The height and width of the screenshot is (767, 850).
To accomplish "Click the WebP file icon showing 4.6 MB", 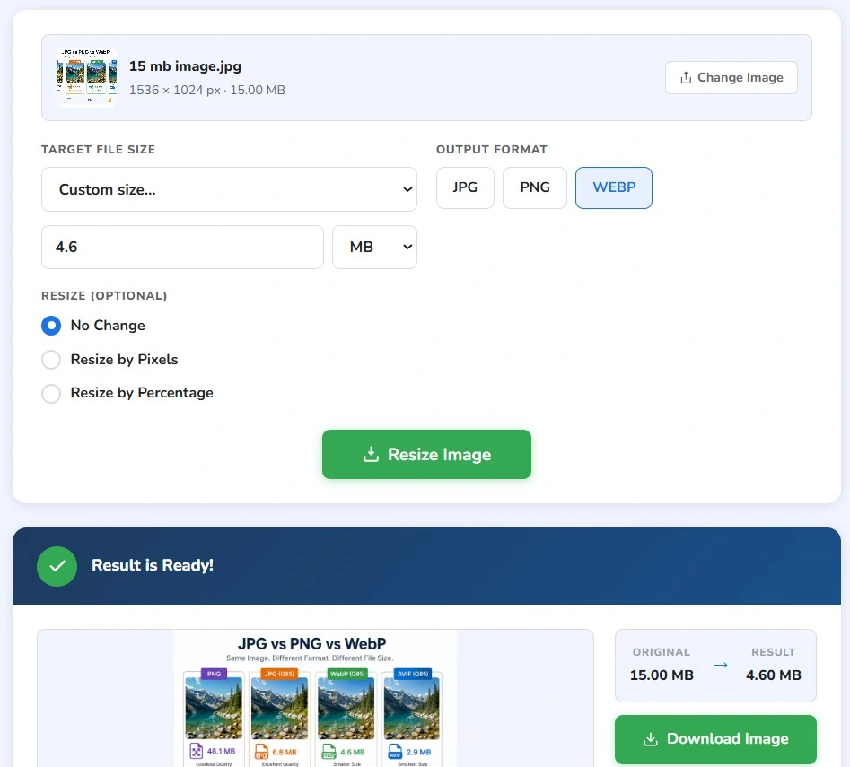I will click(x=329, y=751).
